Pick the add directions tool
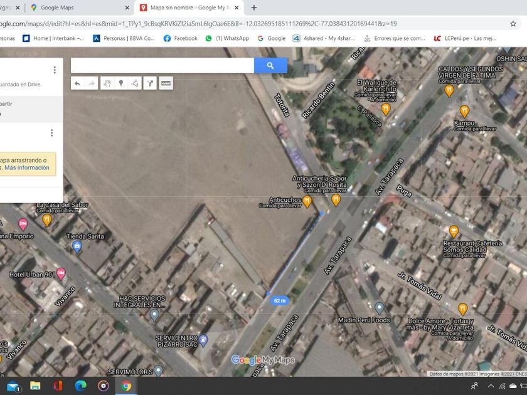Screen dimensions: 527x395 click(x=150, y=83)
